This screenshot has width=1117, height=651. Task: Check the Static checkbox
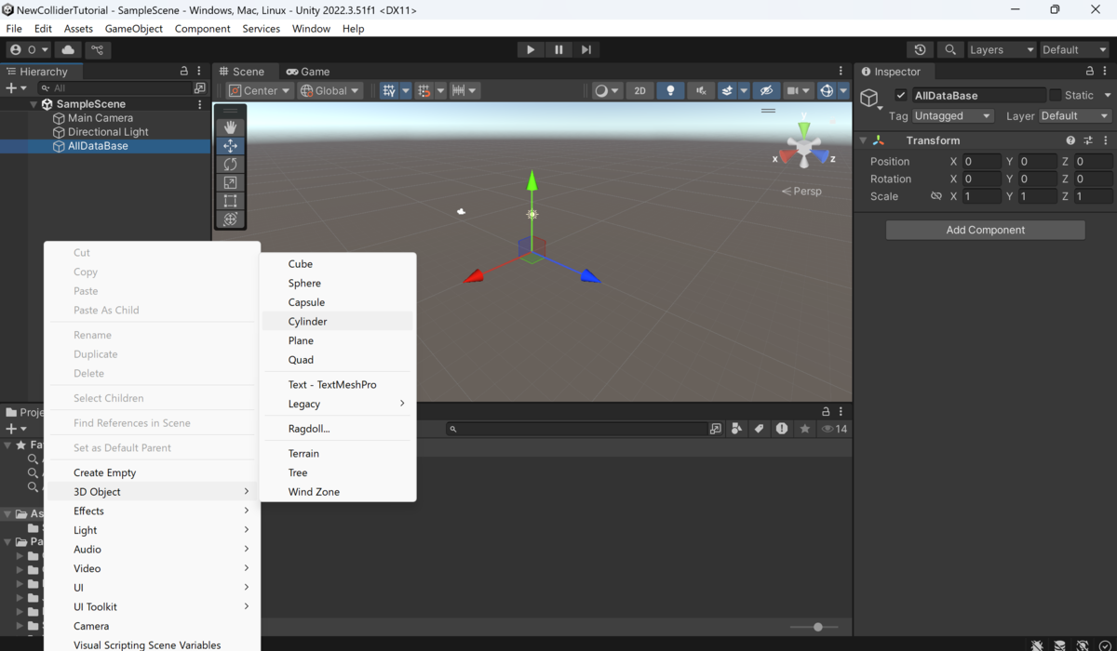click(1055, 96)
